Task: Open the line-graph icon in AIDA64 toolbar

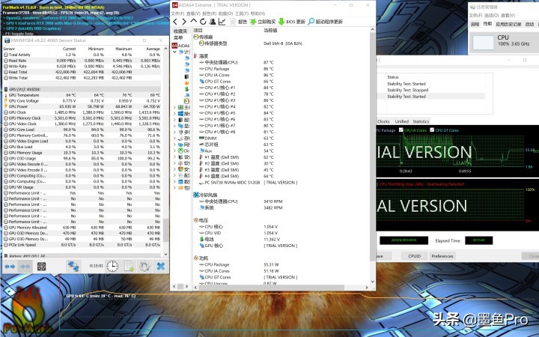Action: point(222,22)
